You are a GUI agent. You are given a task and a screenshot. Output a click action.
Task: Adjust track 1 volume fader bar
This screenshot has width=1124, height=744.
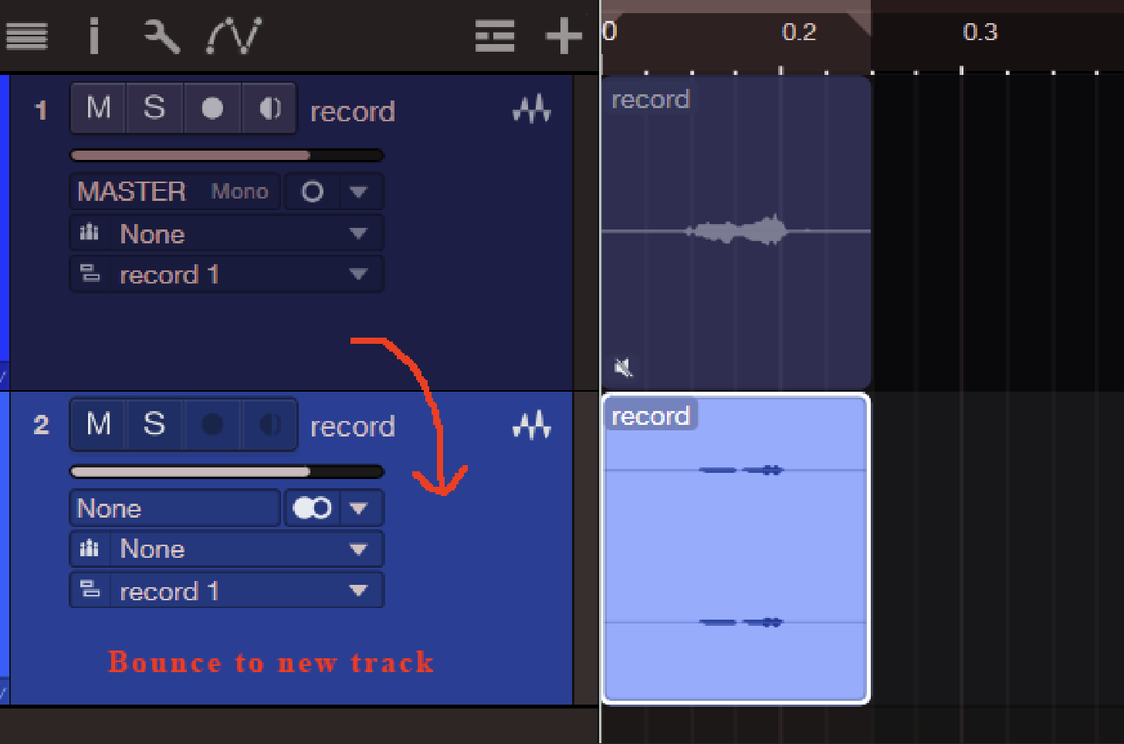227,155
